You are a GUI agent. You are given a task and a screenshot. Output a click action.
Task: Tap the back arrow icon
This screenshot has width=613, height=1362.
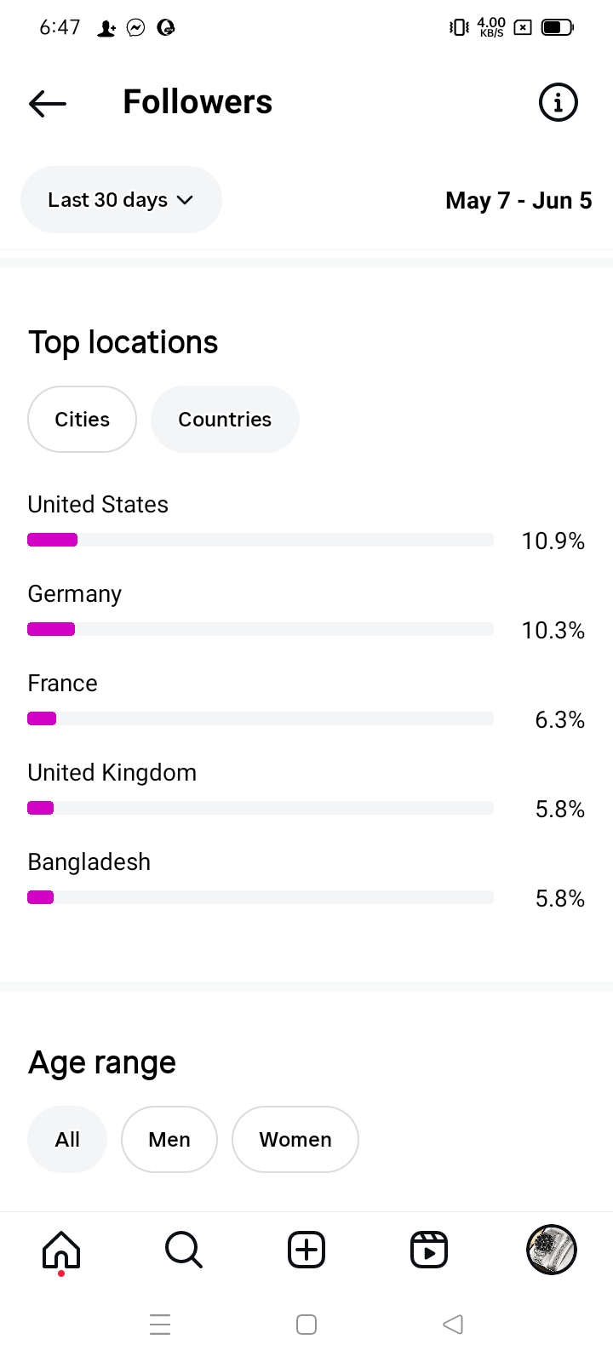48,103
